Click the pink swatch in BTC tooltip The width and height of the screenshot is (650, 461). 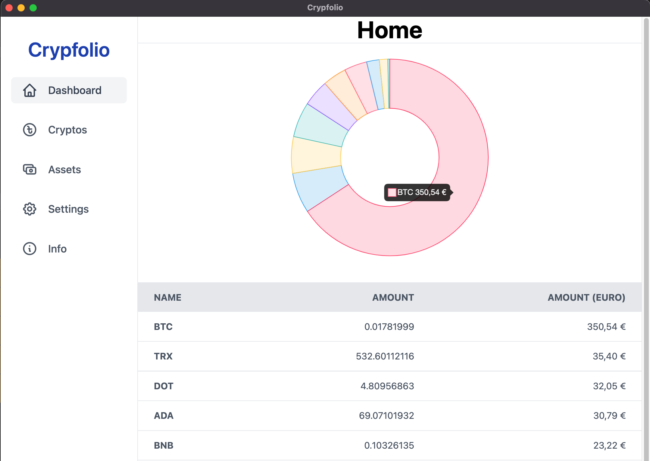click(392, 193)
